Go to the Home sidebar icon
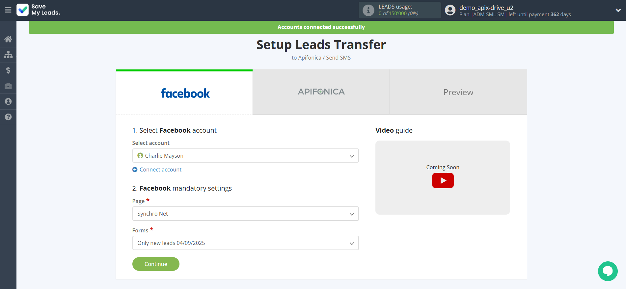 tap(8, 39)
